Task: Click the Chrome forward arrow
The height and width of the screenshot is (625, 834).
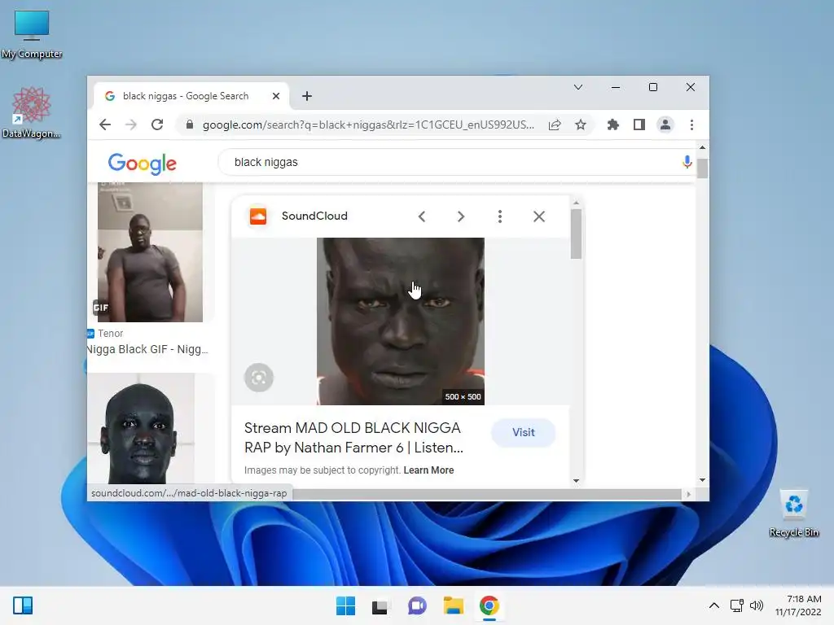Action: click(131, 125)
